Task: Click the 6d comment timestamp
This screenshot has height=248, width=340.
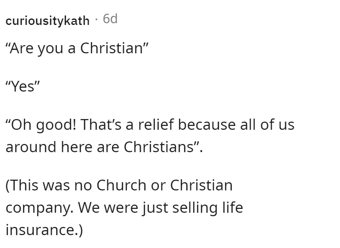Action: 110,18
